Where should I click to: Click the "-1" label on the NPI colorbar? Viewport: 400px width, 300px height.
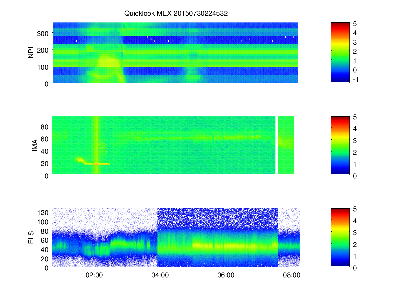point(355,79)
